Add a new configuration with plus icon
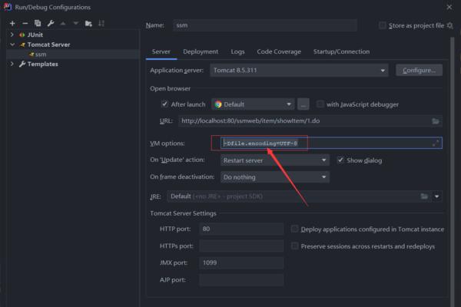Screen dimensions: 461x307 pos(12,24)
